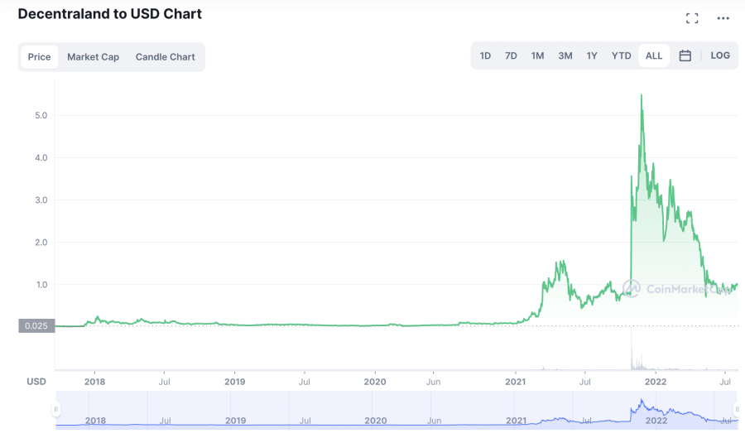Click the CoinMarketCap watermark logo
745x438 pixels.
632,289
